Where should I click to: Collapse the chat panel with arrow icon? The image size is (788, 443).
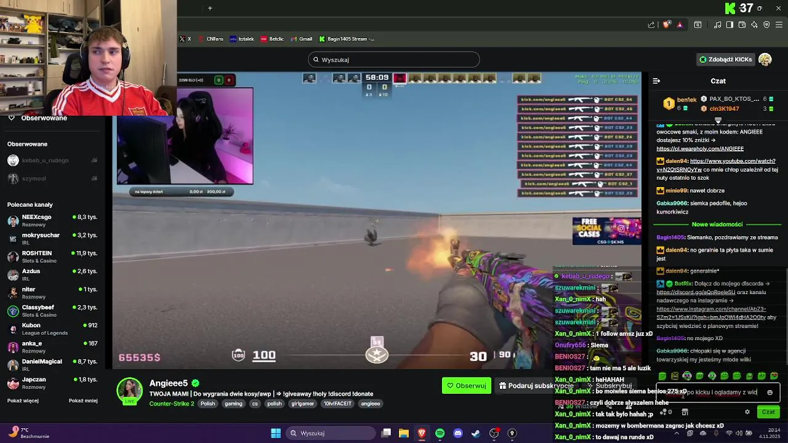coord(656,81)
